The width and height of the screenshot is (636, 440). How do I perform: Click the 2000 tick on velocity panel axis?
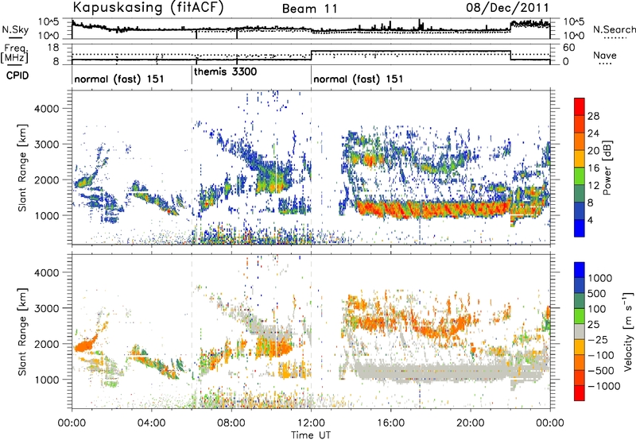click(46, 344)
